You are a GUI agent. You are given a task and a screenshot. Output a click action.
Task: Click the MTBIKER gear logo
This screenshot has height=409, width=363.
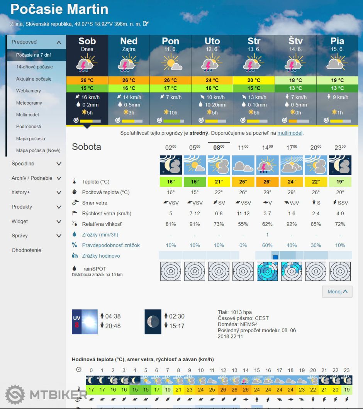[15, 394]
